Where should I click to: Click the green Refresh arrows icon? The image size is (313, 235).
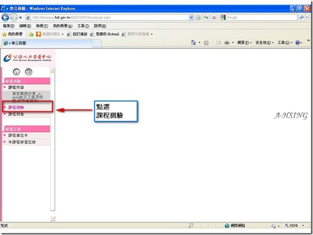(x=206, y=17)
